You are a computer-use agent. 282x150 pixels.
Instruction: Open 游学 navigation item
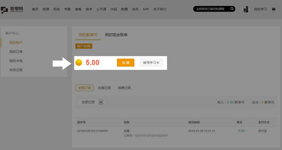89,9
